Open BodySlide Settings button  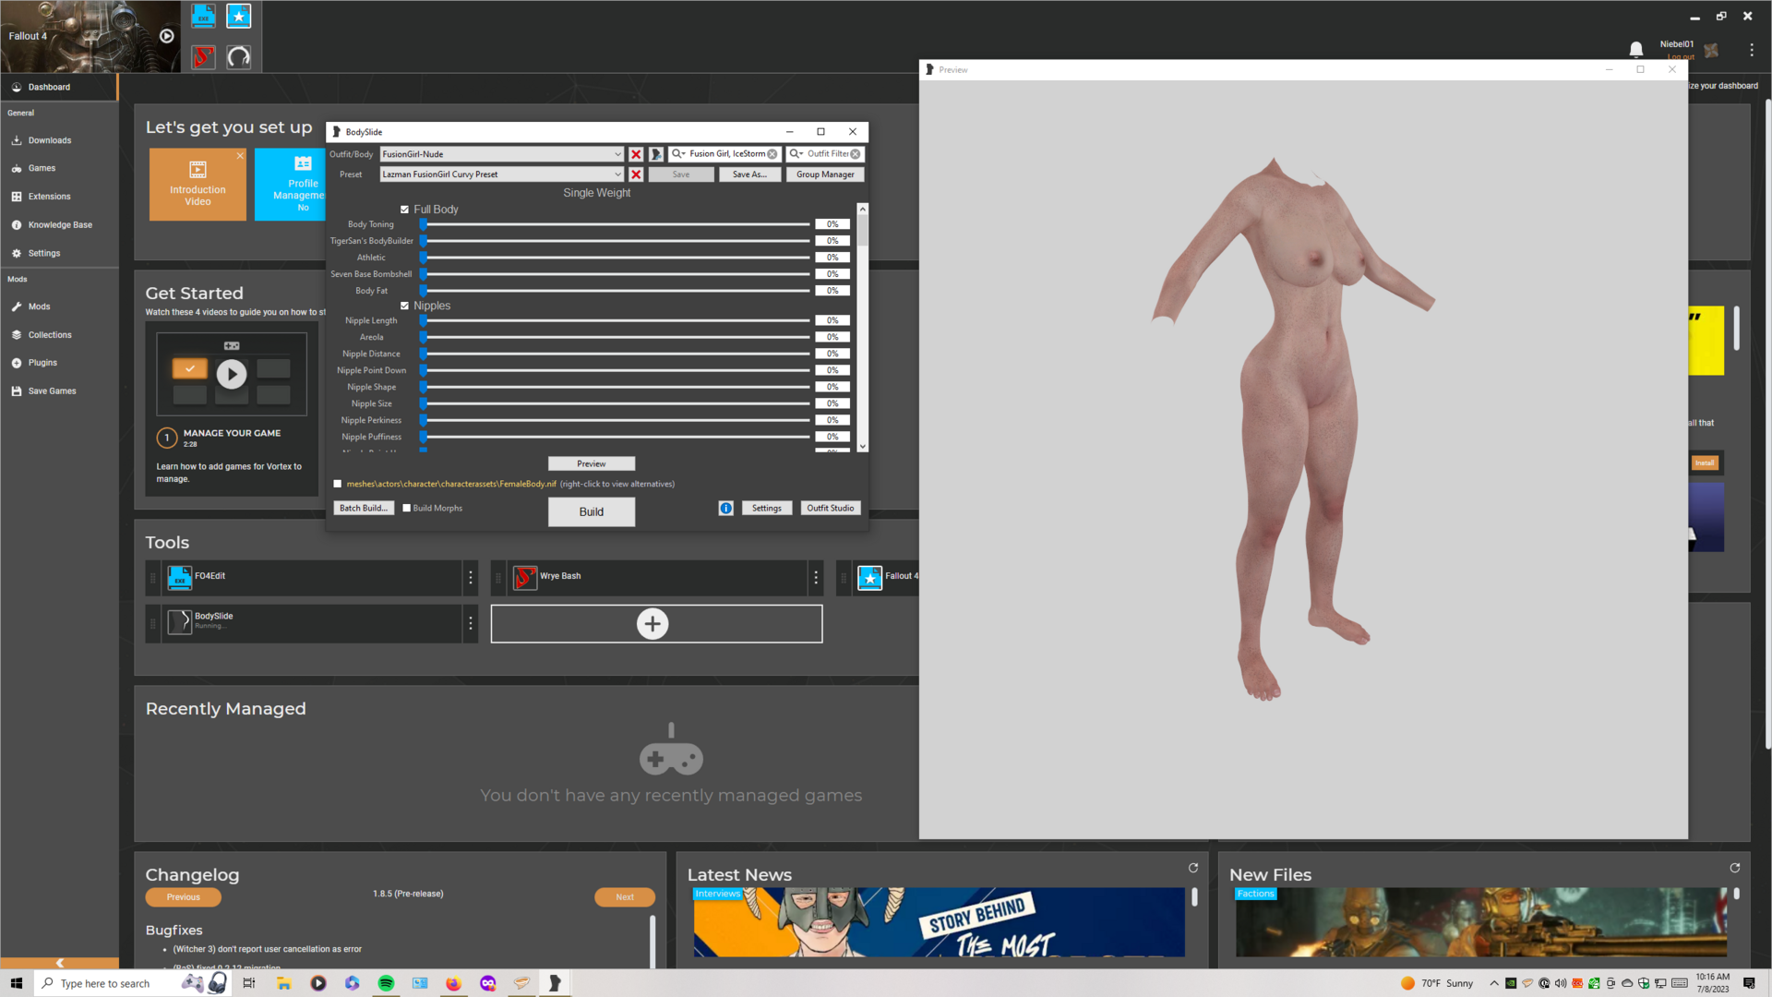click(767, 509)
